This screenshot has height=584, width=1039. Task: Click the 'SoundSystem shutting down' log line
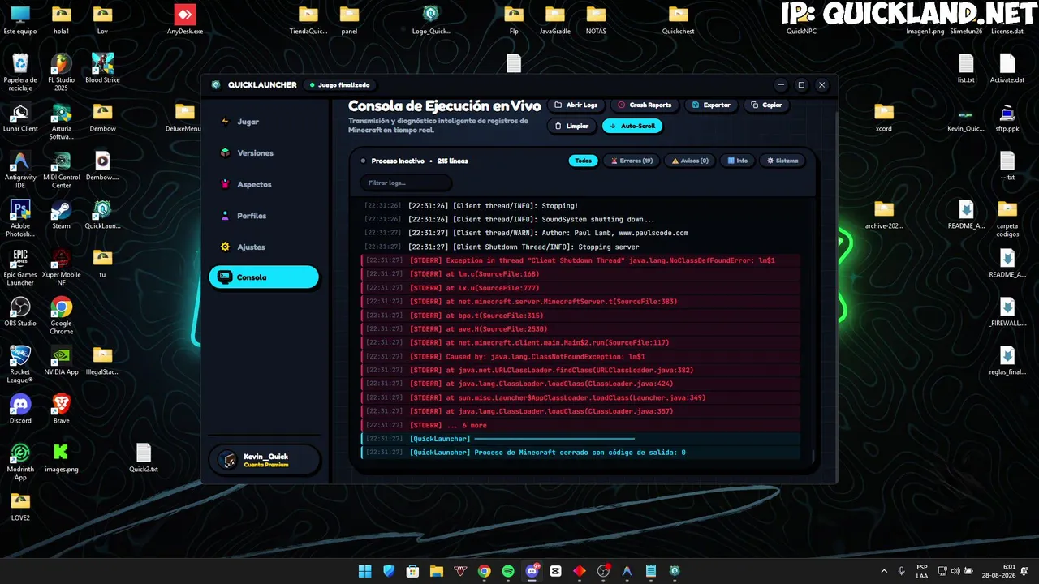pos(580,219)
